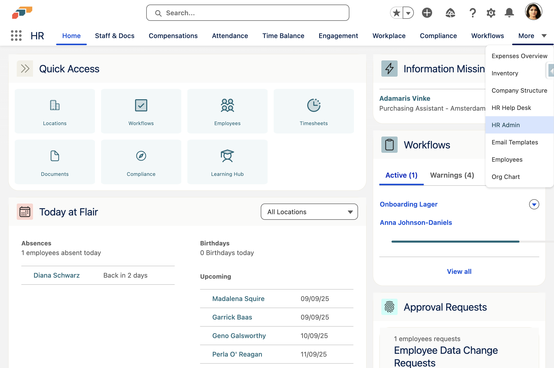The image size is (554, 368).
Task: Expand the Onboarding Lager workflow chevron
Action: [534, 204]
